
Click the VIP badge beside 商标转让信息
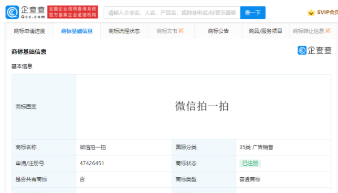click(x=328, y=31)
